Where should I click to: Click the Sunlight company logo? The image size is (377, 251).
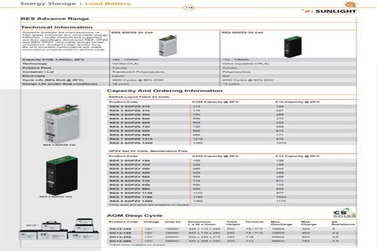(x=329, y=11)
